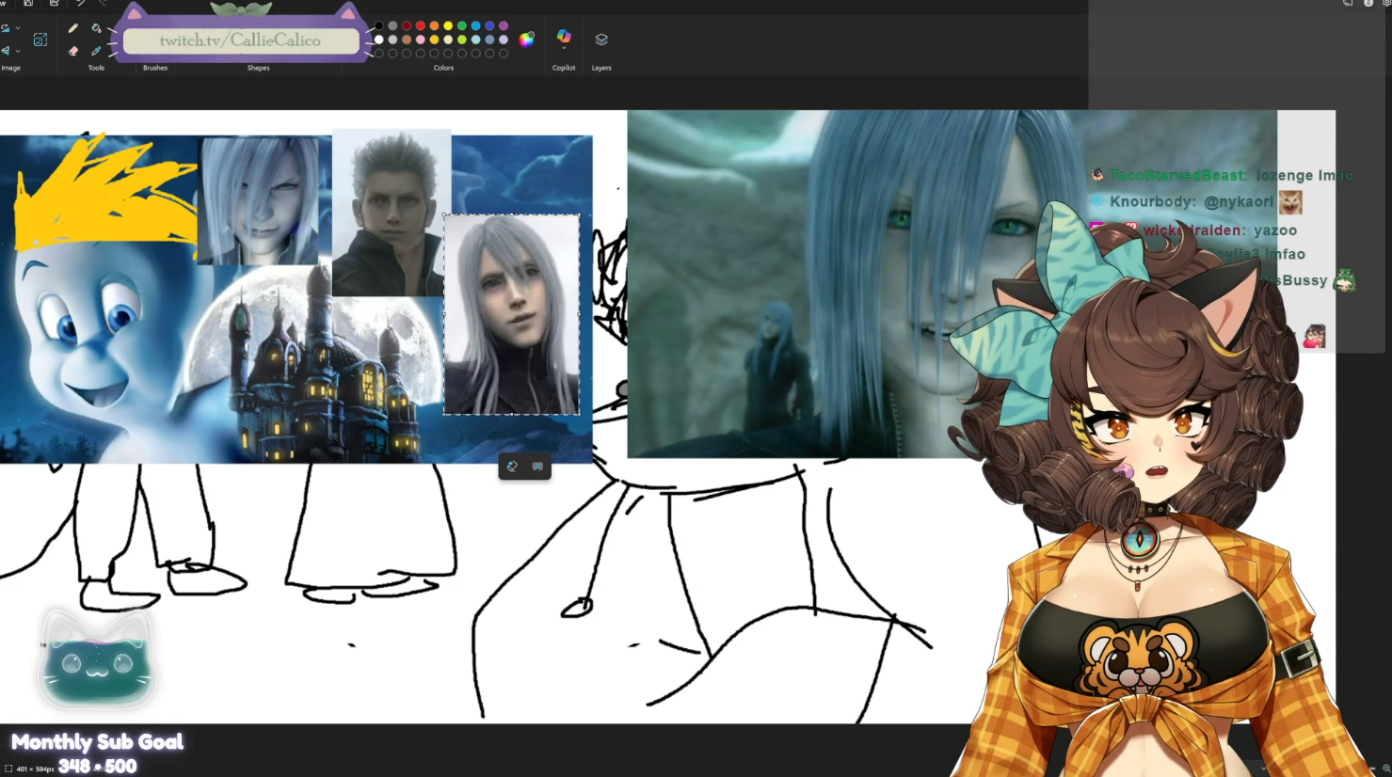The image size is (1392, 777).
Task: Select the Pencil tool
Action: pyautogui.click(x=73, y=28)
